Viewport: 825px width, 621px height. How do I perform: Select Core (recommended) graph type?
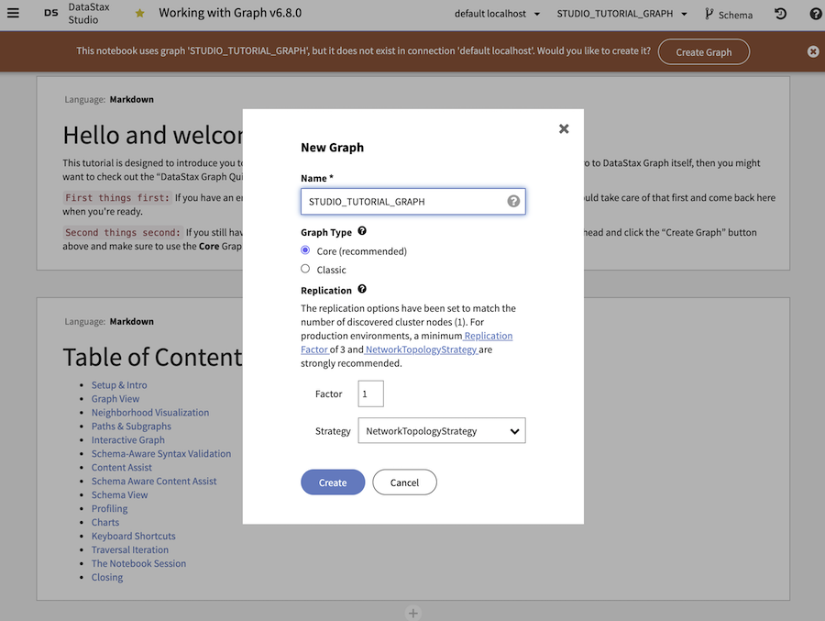point(305,250)
